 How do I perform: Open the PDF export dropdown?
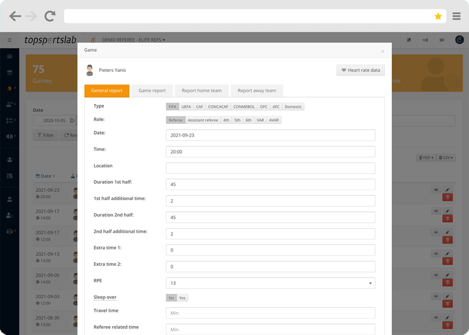click(x=425, y=157)
